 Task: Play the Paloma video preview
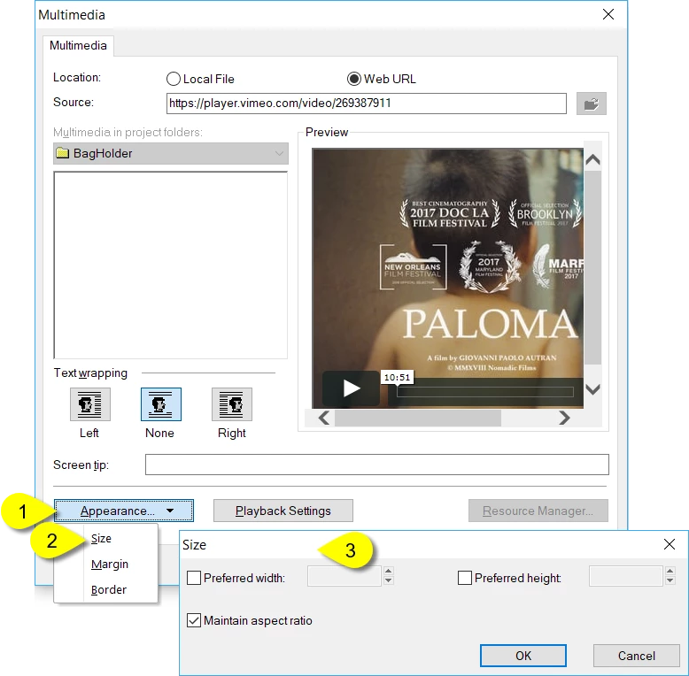click(x=351, y=388)
